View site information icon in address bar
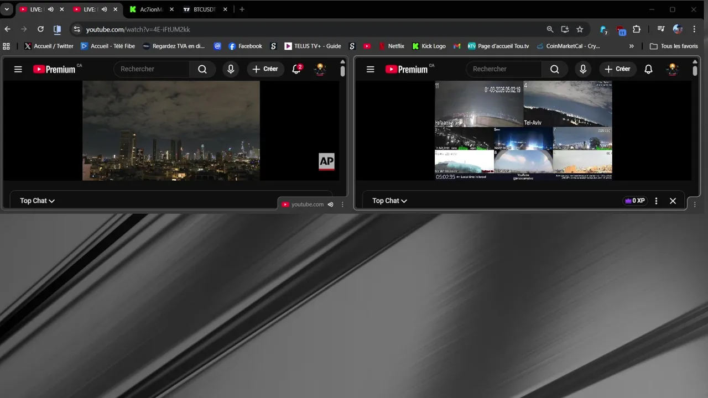708x398 pixels. point(77,29)
